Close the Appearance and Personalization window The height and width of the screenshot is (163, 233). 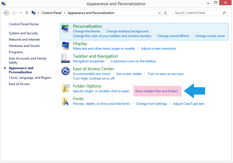(225, 3)
